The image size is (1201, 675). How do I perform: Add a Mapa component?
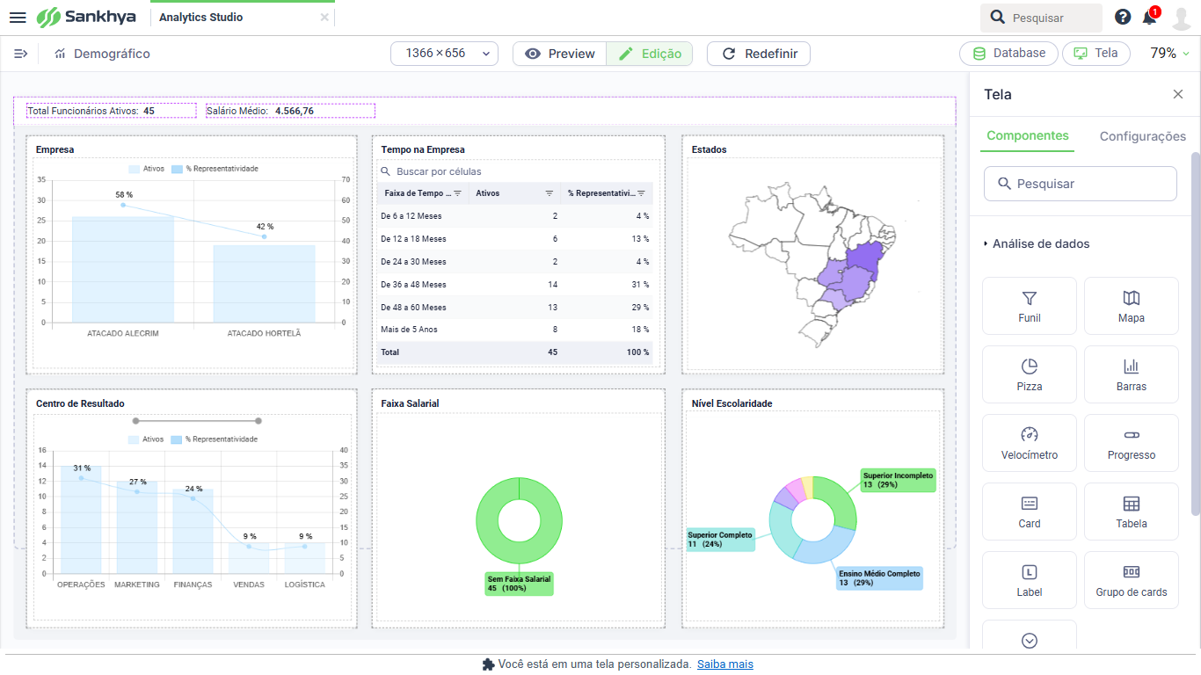[1131, 306]
